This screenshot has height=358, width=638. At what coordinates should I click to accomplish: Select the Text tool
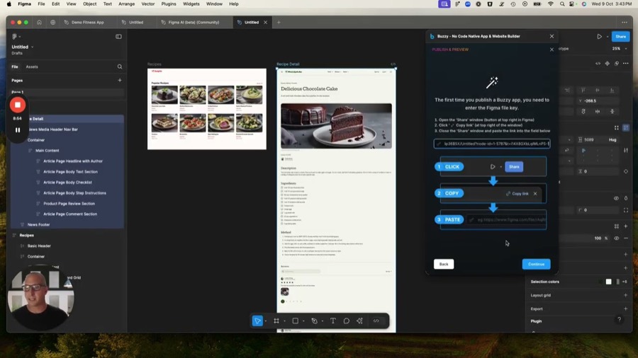pos(333,321)
